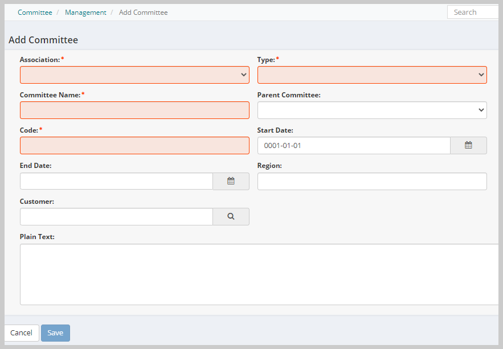Click inside the Plain Text area
This screenshot has height=349, width=503.
tap(259, 274)
